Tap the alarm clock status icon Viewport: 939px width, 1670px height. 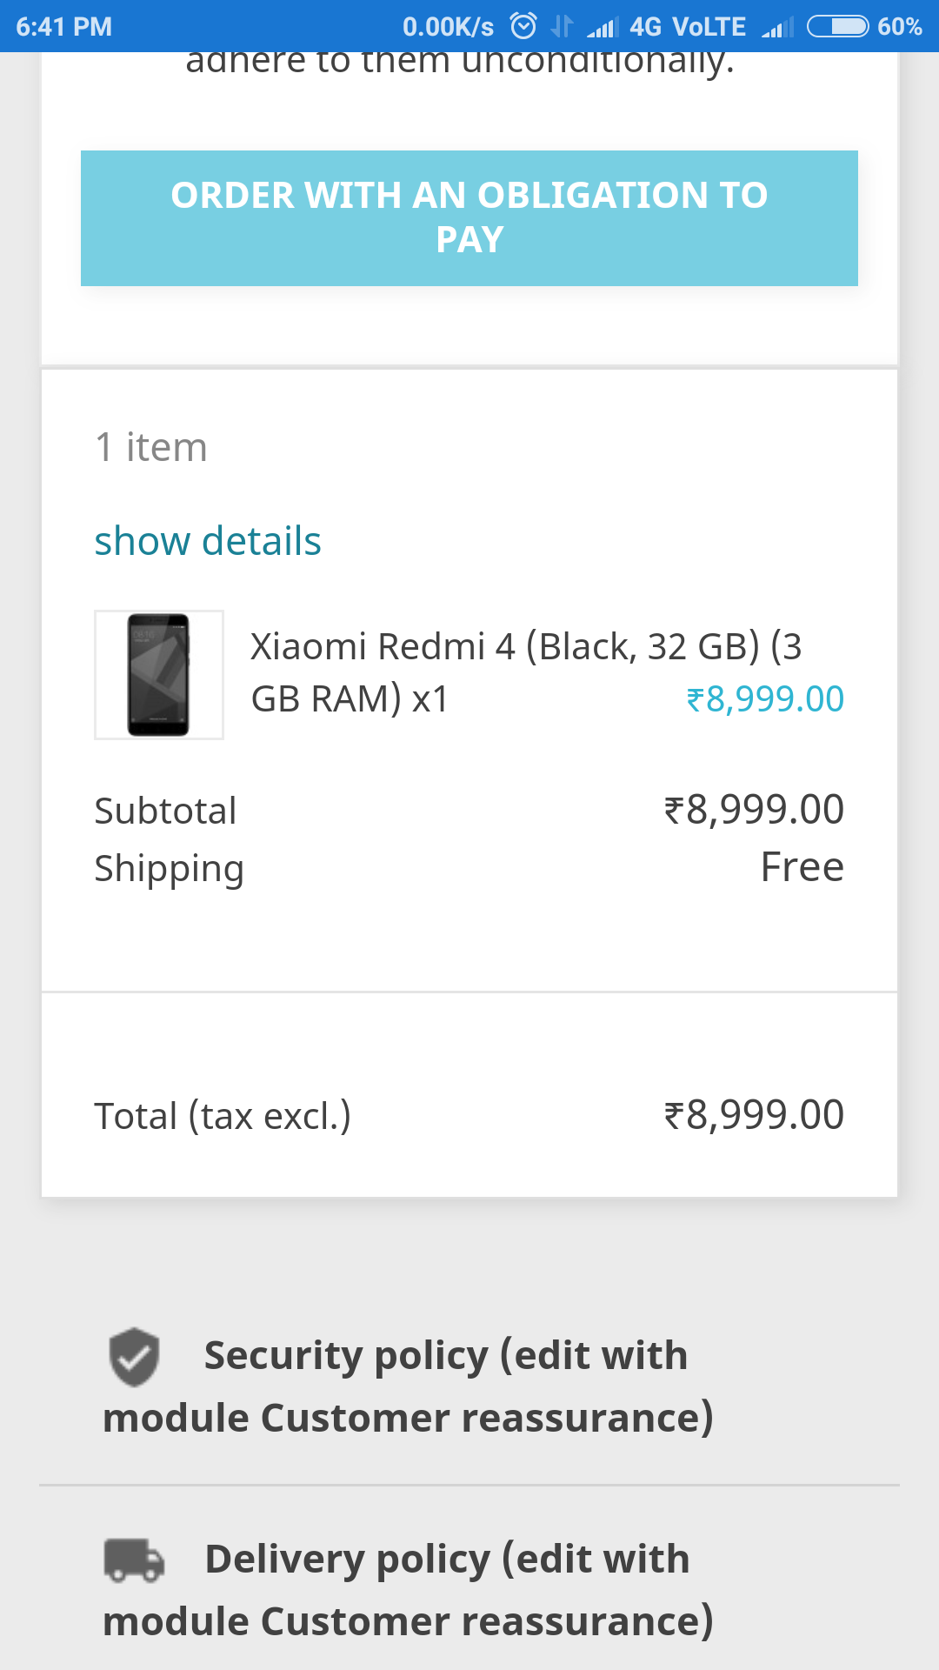tap(523, 26)
